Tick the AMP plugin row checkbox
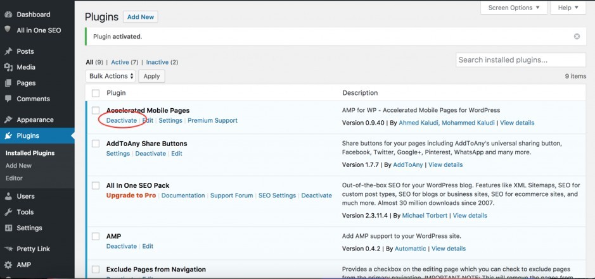This screenshot has height=279, width=595. (96, 236)
